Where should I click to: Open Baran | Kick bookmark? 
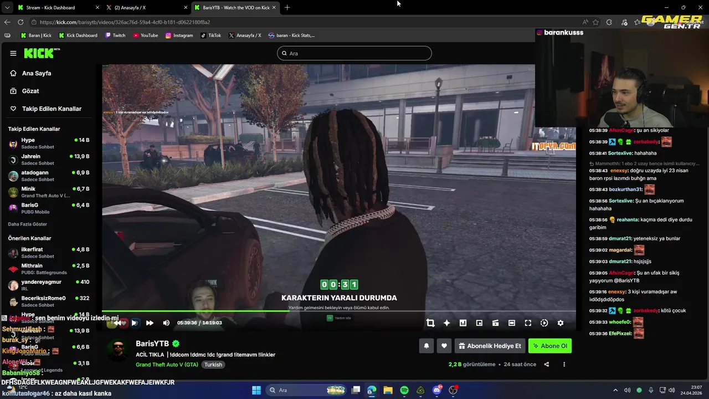tap(36, 35)
